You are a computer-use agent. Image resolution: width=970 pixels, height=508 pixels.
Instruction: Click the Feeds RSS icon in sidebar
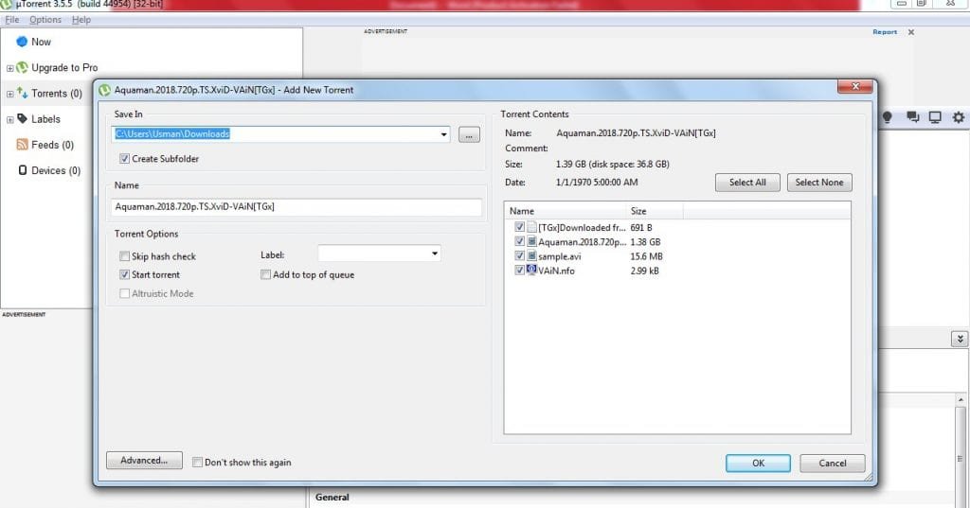click(x=23, y=145)
